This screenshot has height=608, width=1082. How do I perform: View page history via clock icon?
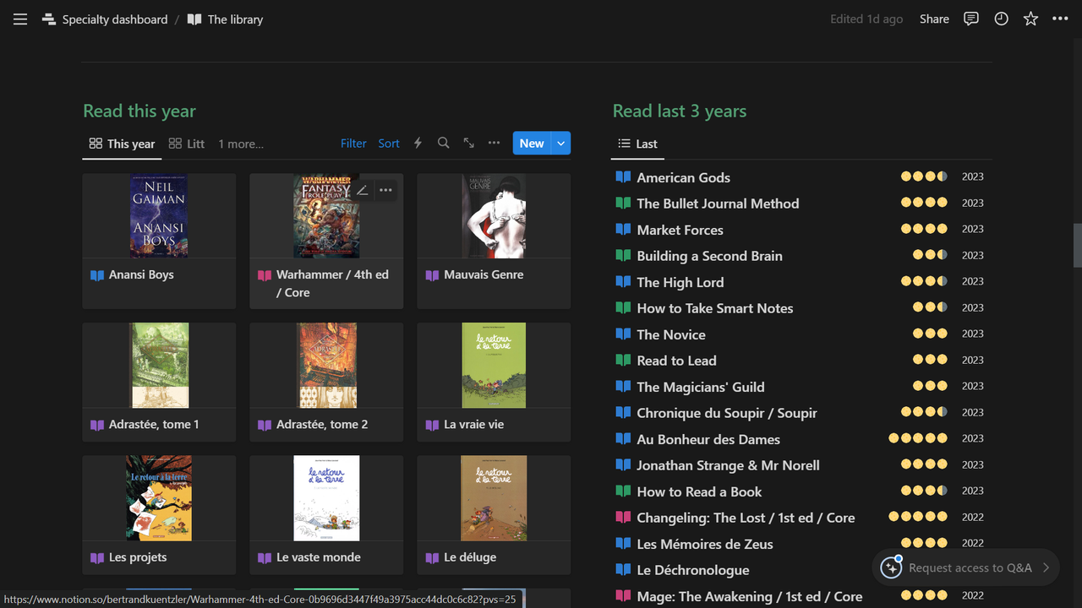pos(1001,19)
